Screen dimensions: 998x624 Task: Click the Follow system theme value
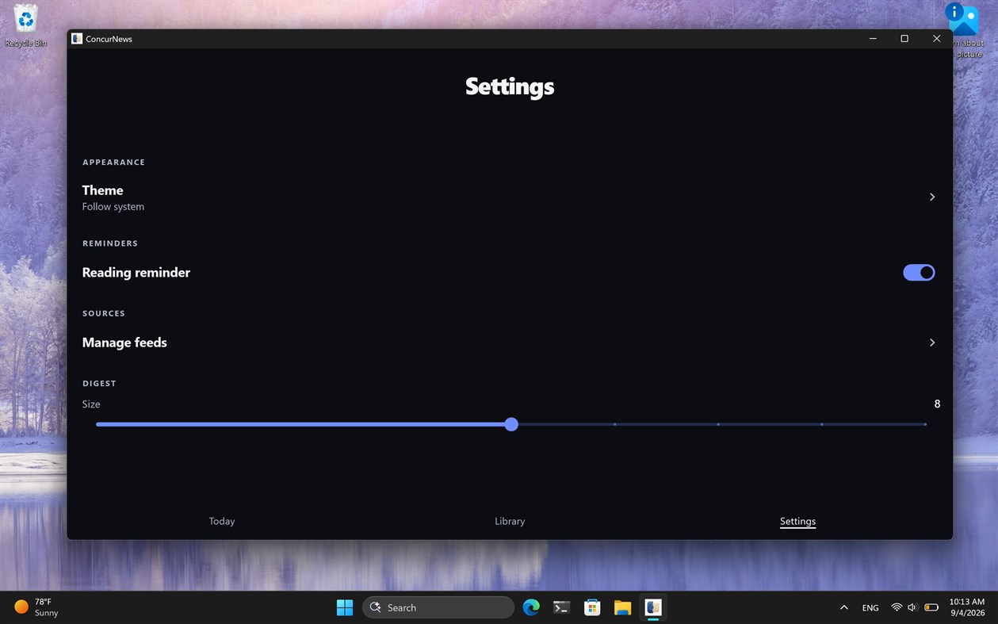[113, 207]
